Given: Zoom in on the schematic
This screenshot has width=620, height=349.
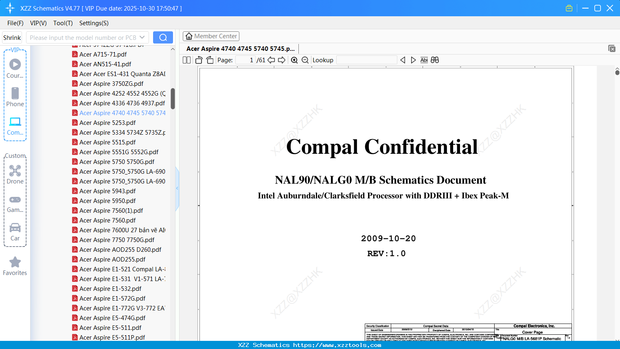Looking at the screenshot, I should [294, 60].
